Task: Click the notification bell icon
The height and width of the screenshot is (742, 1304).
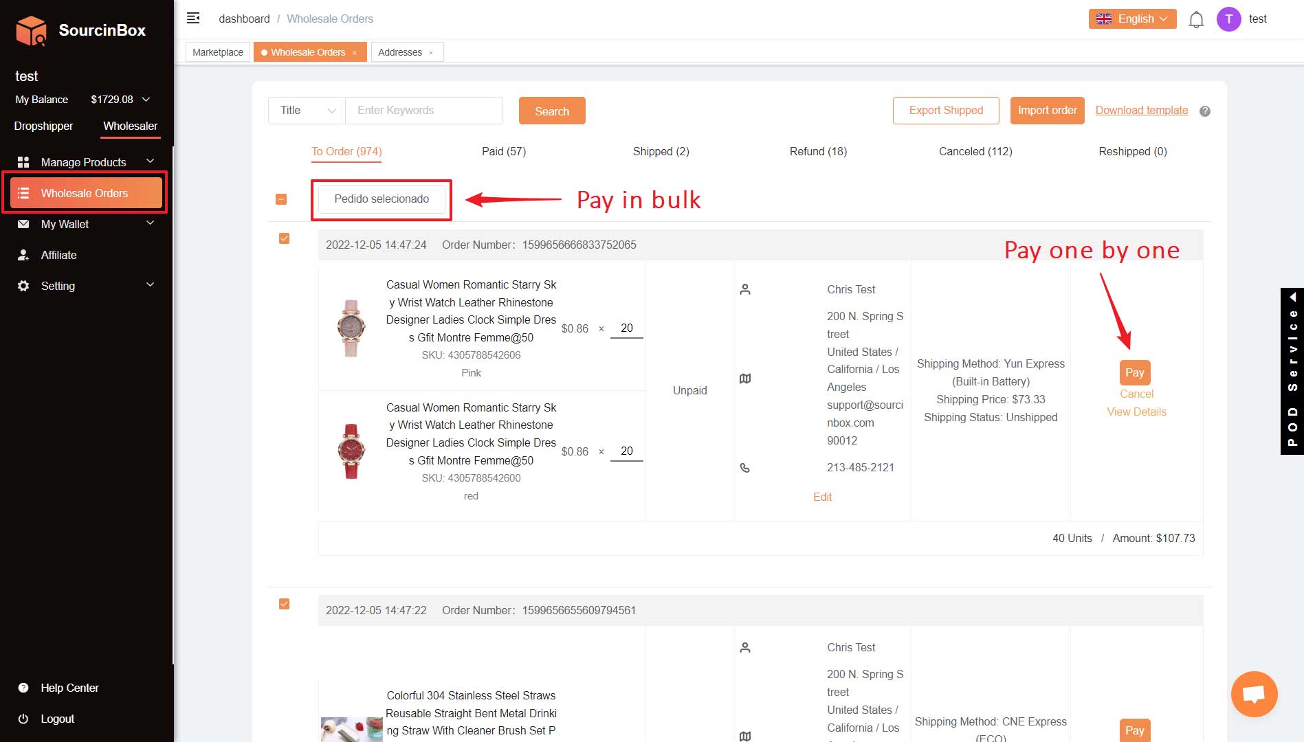Action: click(1196, 19)
